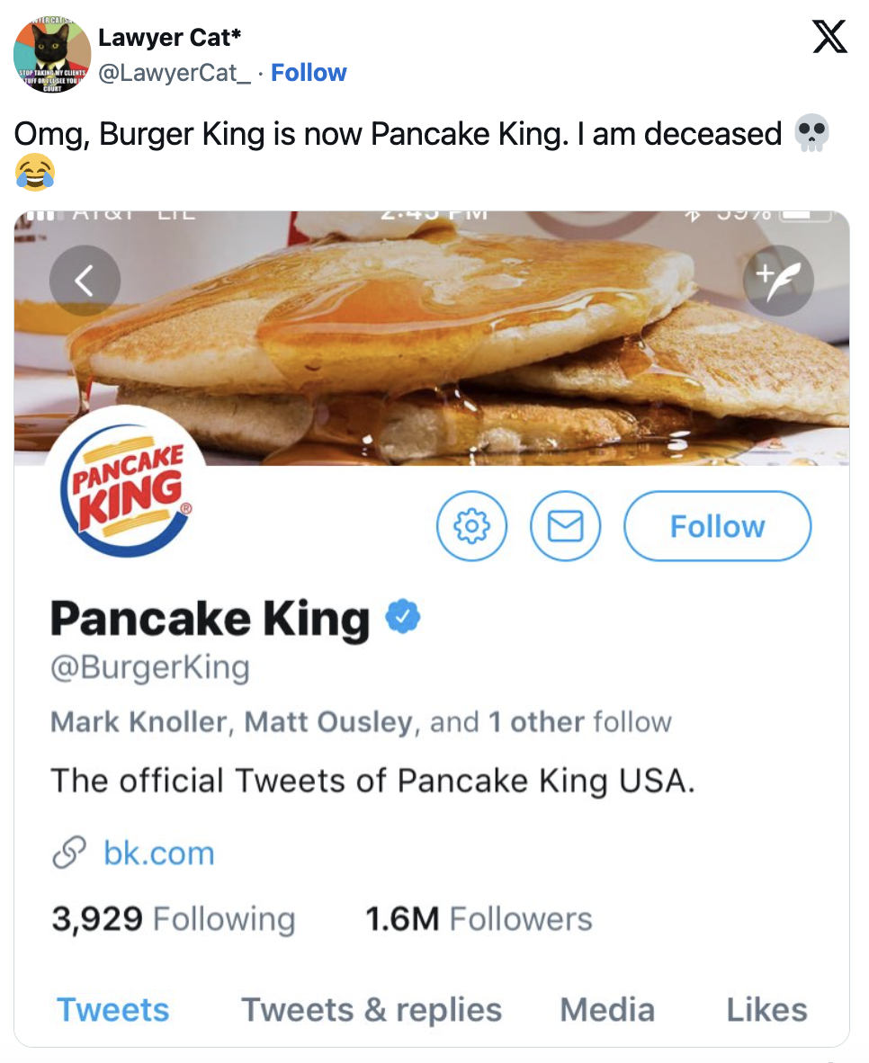Follow the @LawyerCat_ account
869x1063 pixels.
[309, 73]
